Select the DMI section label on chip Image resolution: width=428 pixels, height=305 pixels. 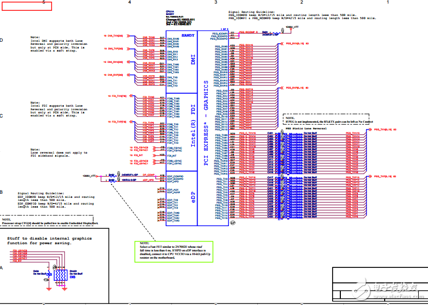coord(193,59)
